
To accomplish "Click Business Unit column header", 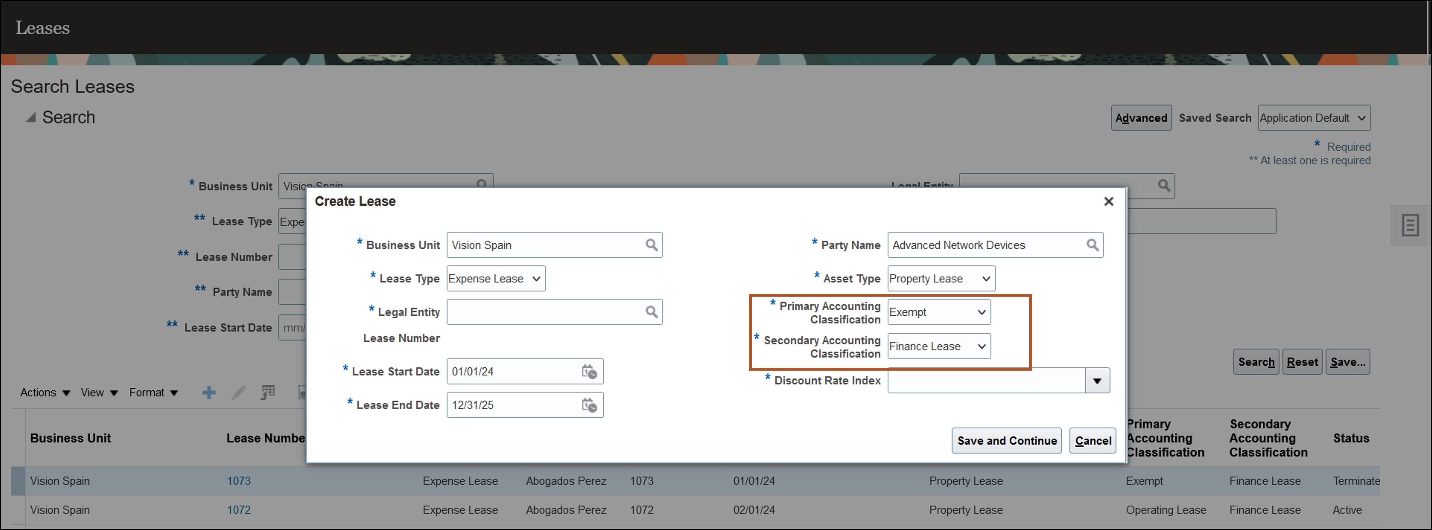I will [70, 438].
